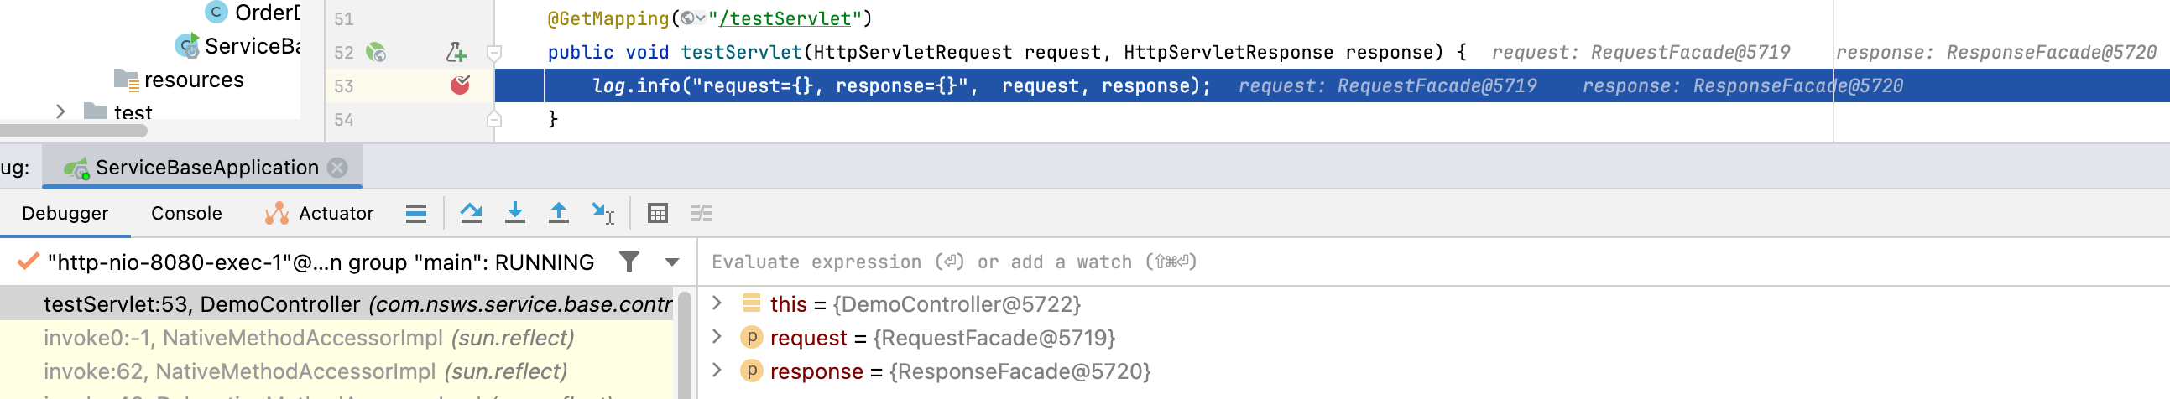Open the thread selector dropdown arrow
The height and width of the screenshot is (399, 2170).
[x=671, y=262]
